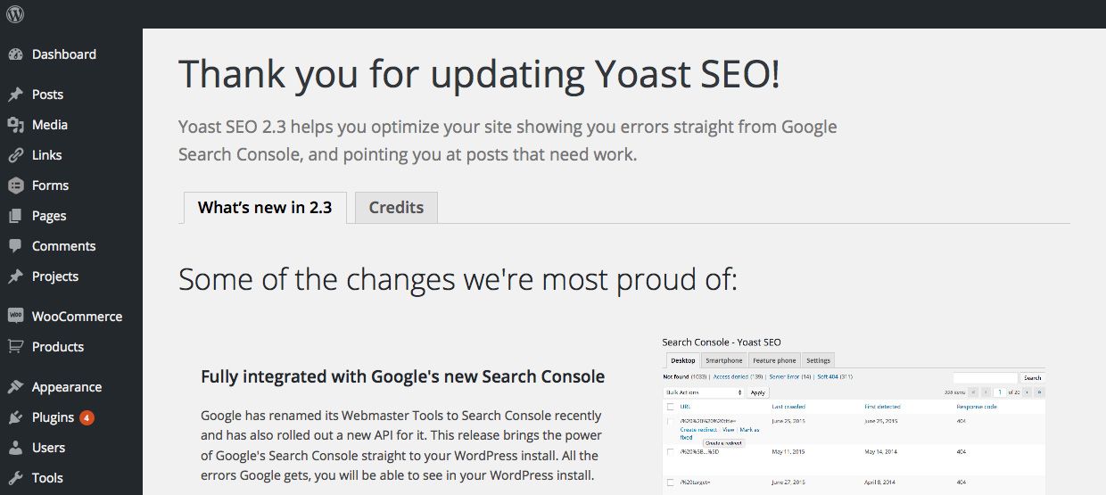This screenshot has height=495, width=1106.
Task: Switch to the Credits tab
Action: [396, 208]
